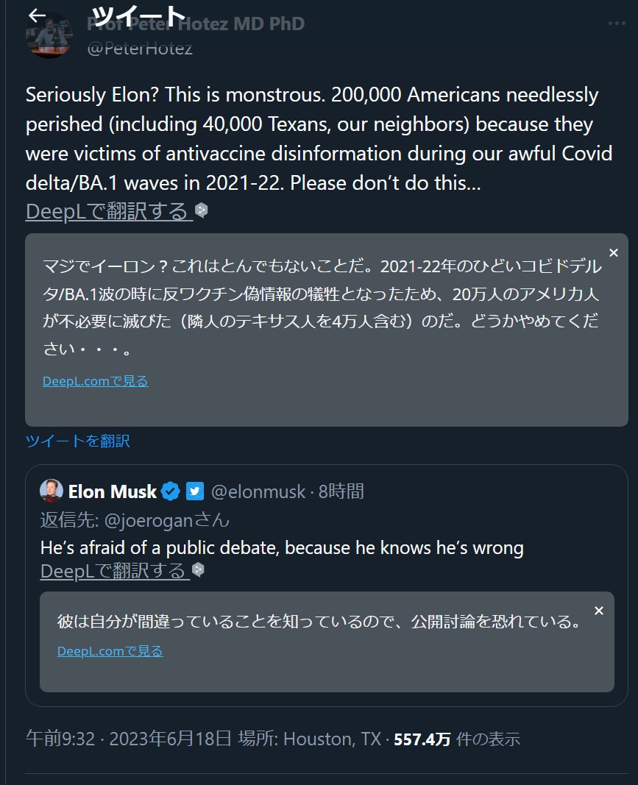Screen dimensions: 638x785
Task: Open the three-dot more options menu
Action: (617, 24)
